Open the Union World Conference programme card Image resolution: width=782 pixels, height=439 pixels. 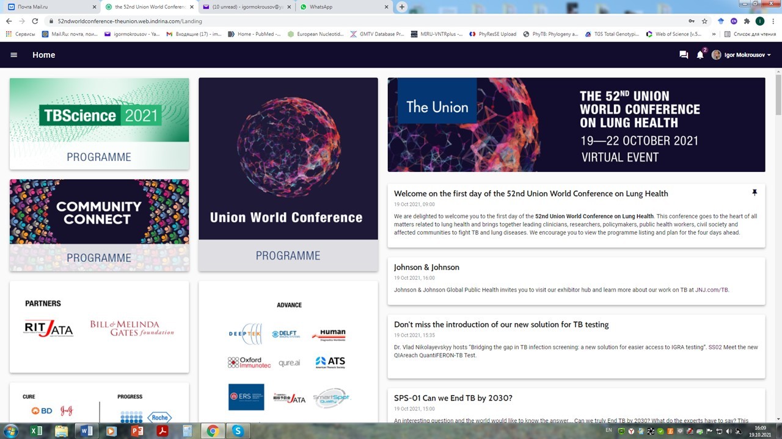(x=288, y=174)
